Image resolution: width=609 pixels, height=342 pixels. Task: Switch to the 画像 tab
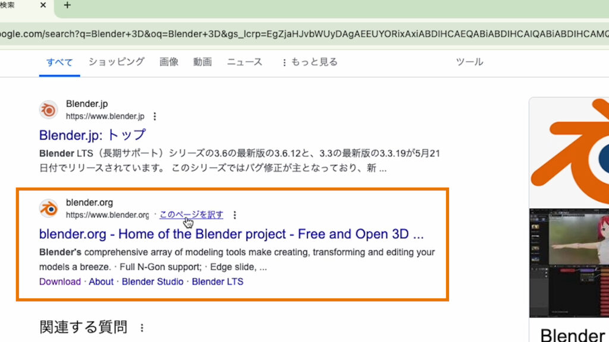(169, 62)
